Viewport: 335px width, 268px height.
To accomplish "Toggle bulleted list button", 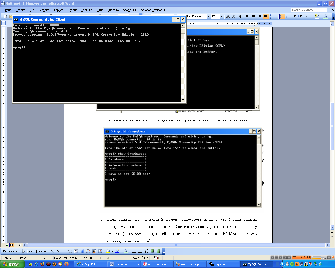I will [x=288, y=16].
